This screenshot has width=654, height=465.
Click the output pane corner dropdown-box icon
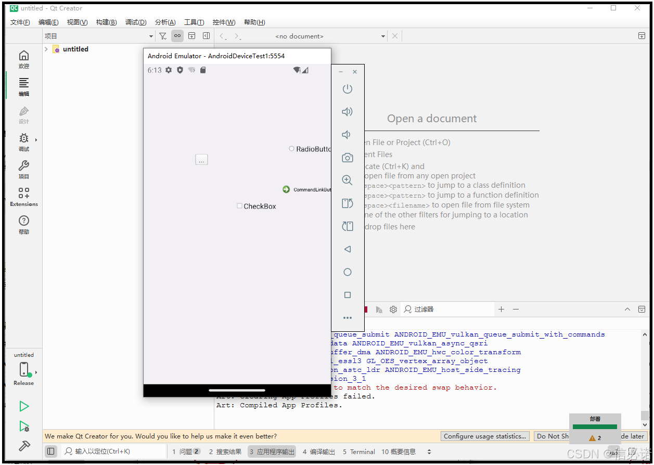coord(642,309)
